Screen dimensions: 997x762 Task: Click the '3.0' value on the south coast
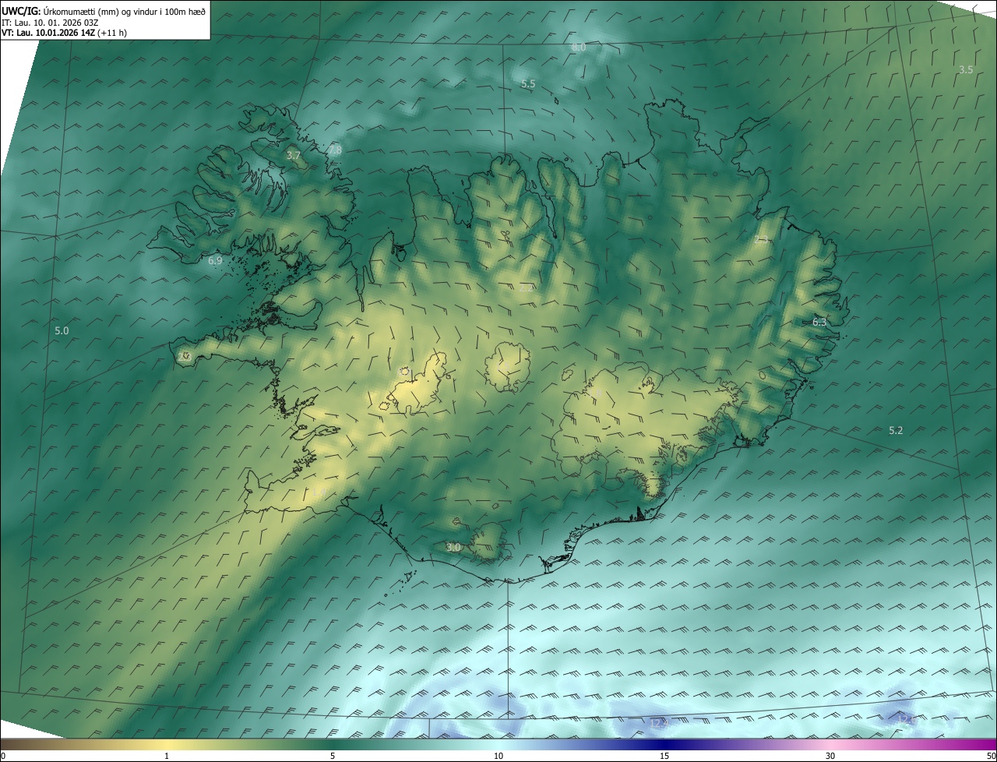click(453, 548)
